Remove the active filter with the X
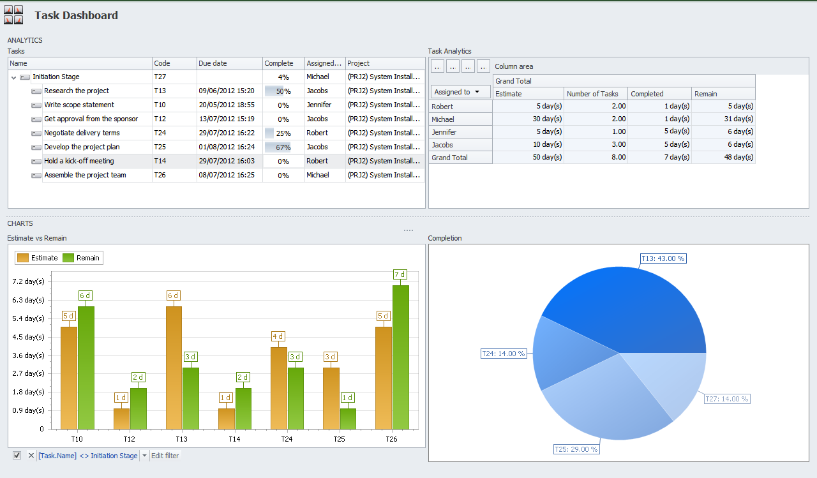817x478 pixels. 31,456
